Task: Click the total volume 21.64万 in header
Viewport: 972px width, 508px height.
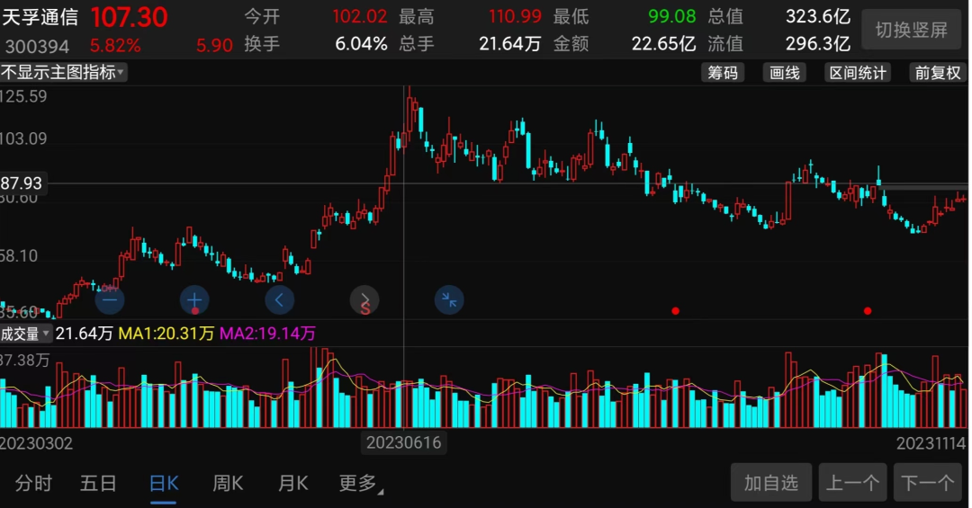Action: click(x=509, y=44)
